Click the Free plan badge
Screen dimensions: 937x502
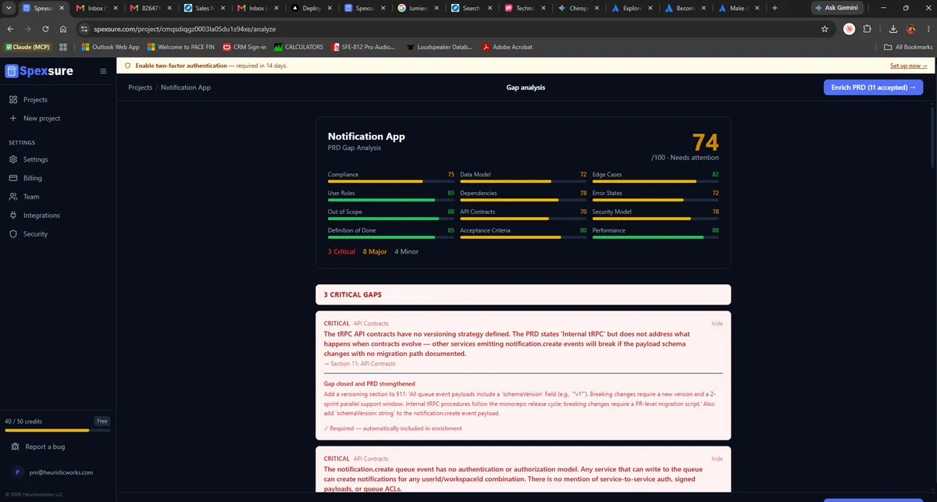point(102,421)
